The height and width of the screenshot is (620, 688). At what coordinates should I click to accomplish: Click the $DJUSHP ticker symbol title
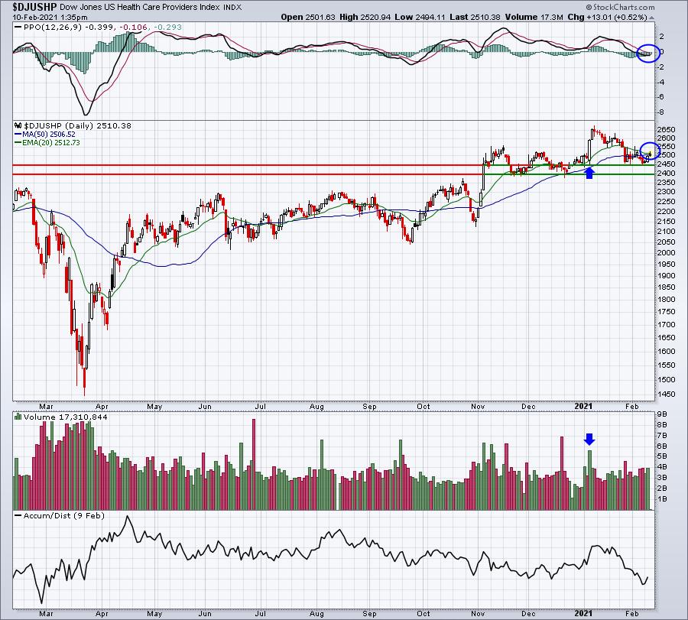(x=34, y=7)
